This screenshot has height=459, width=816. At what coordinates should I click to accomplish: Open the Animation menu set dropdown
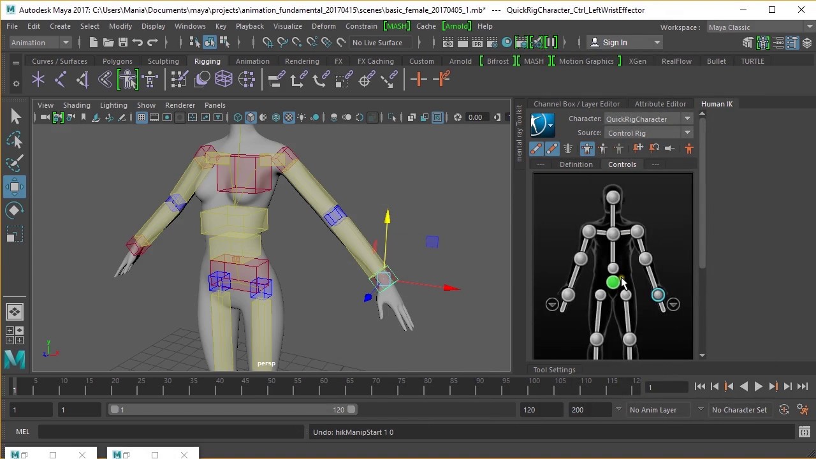click(x=40, y=43)
